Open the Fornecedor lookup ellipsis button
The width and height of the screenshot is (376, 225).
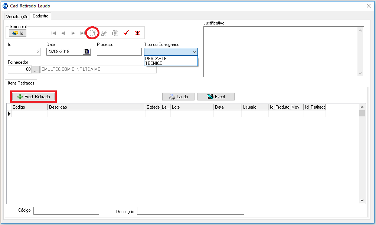pyautogui.click(x=36, y=69)
